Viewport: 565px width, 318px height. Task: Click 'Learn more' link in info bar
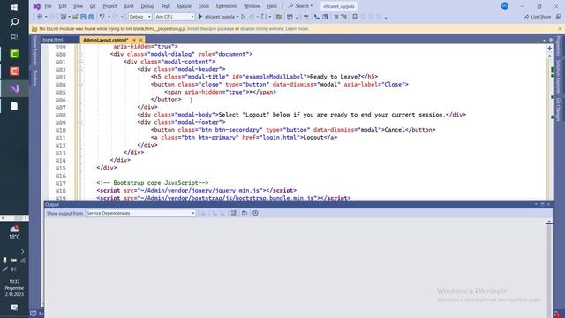tap(297, 29)
